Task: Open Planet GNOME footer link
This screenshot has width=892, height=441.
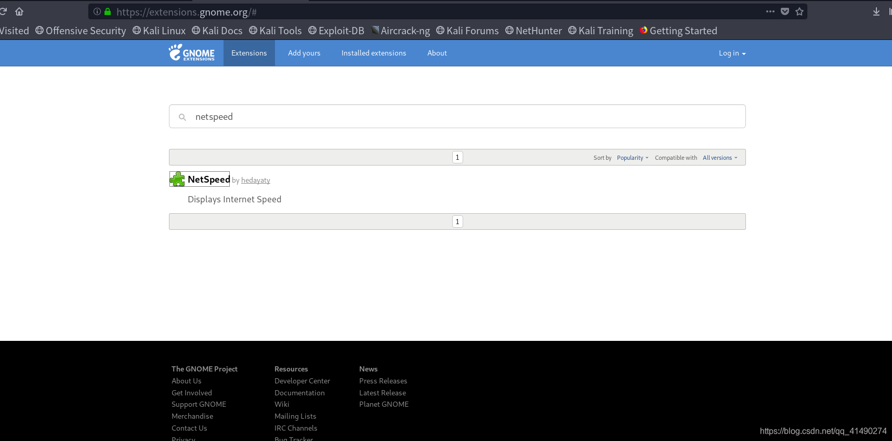Action: [x=384, y=404]
